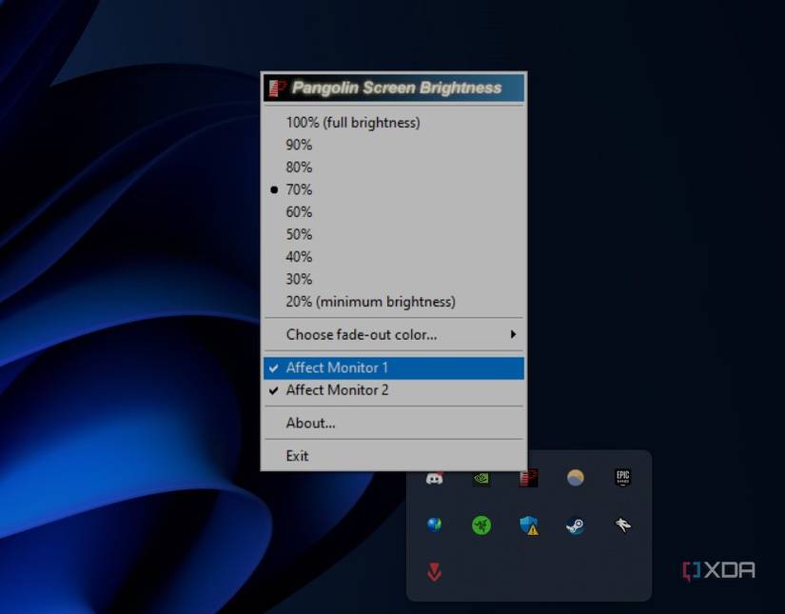The width and height of the screenshot is (785, 614).
Task: Click the red downward arrow tray icon
Action: coord(434,572)
